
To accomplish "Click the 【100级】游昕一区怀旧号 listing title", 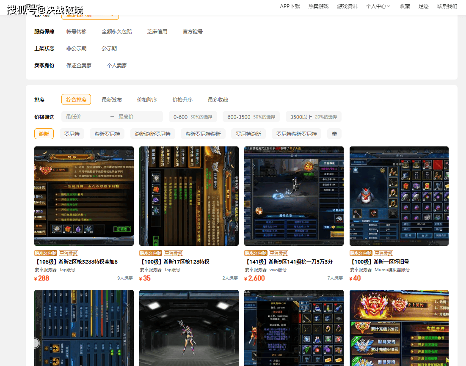I will coord(379,262).
